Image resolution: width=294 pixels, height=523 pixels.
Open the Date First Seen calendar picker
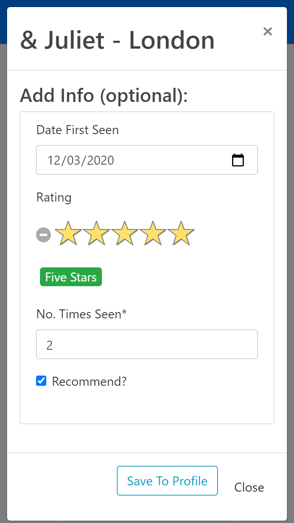pyautogui.click(x=239, y=160)
